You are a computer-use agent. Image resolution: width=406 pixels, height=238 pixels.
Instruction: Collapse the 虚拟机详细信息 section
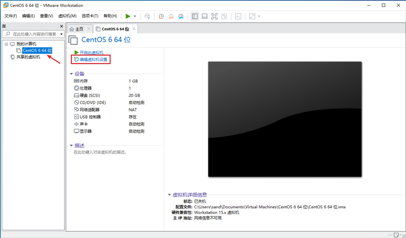tap(169, 195)
